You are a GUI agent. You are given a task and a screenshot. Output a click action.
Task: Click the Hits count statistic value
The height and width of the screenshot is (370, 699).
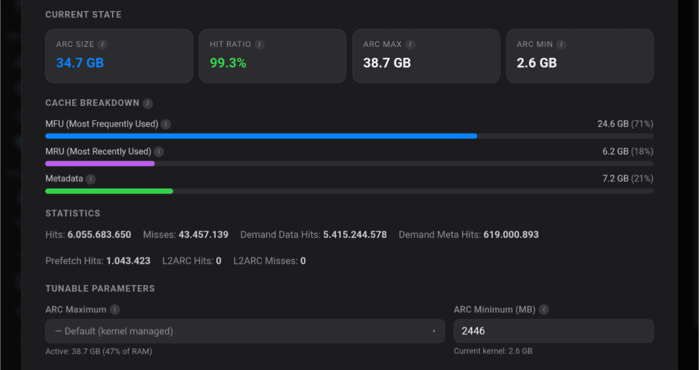(99, 235)
